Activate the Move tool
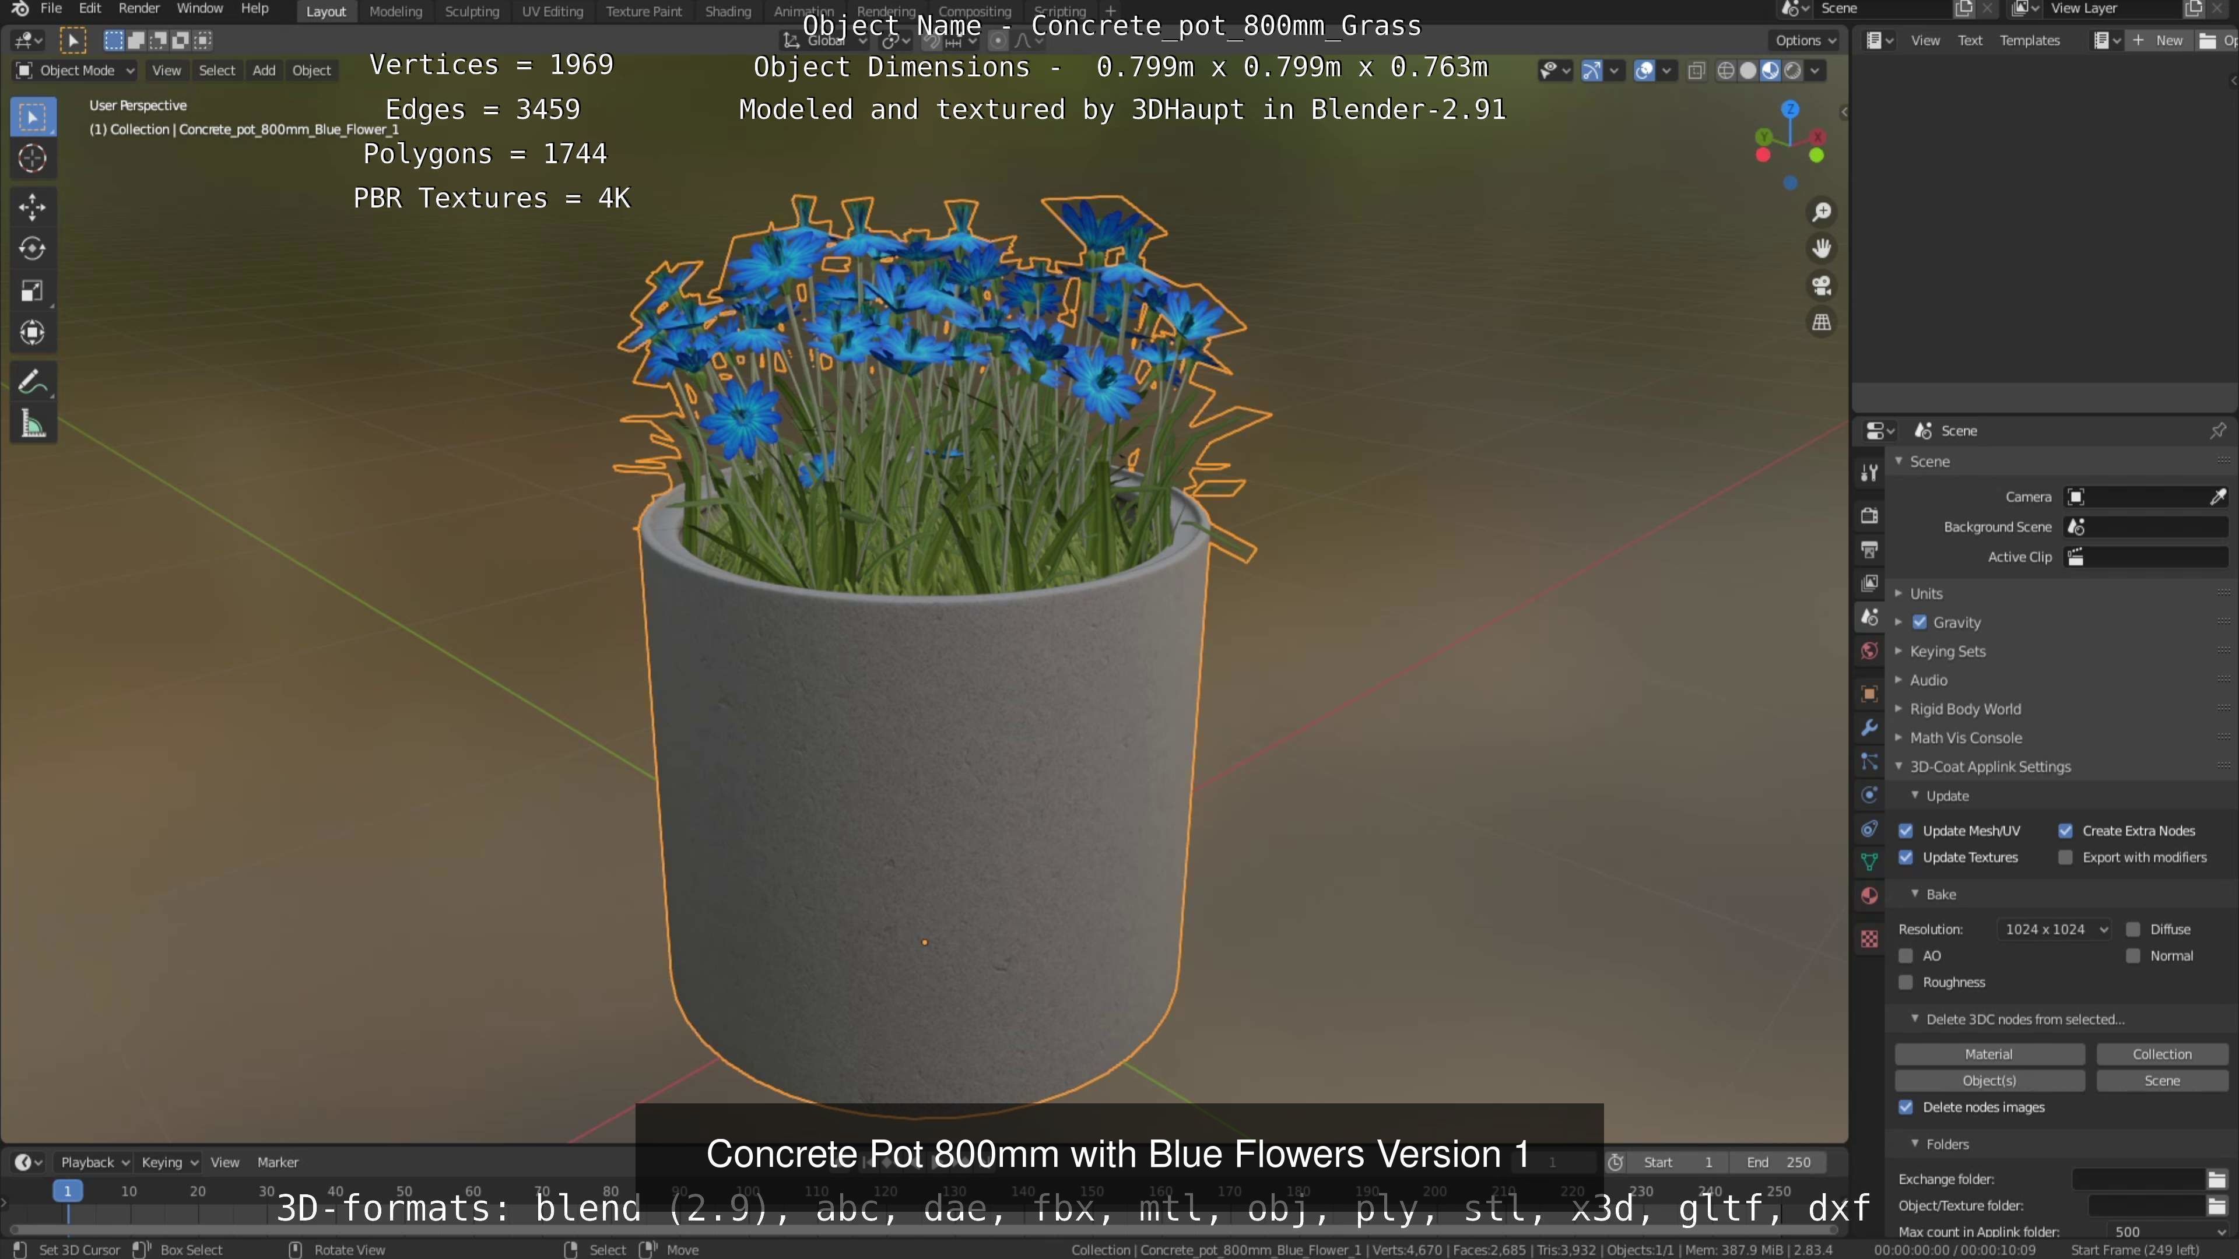 point(33,207)
